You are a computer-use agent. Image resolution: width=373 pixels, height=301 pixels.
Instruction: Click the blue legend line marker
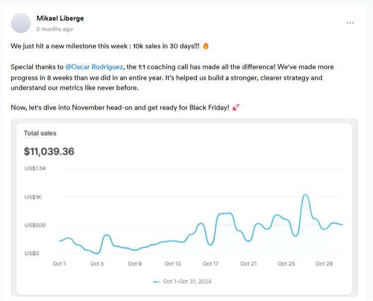coord(156,281)
